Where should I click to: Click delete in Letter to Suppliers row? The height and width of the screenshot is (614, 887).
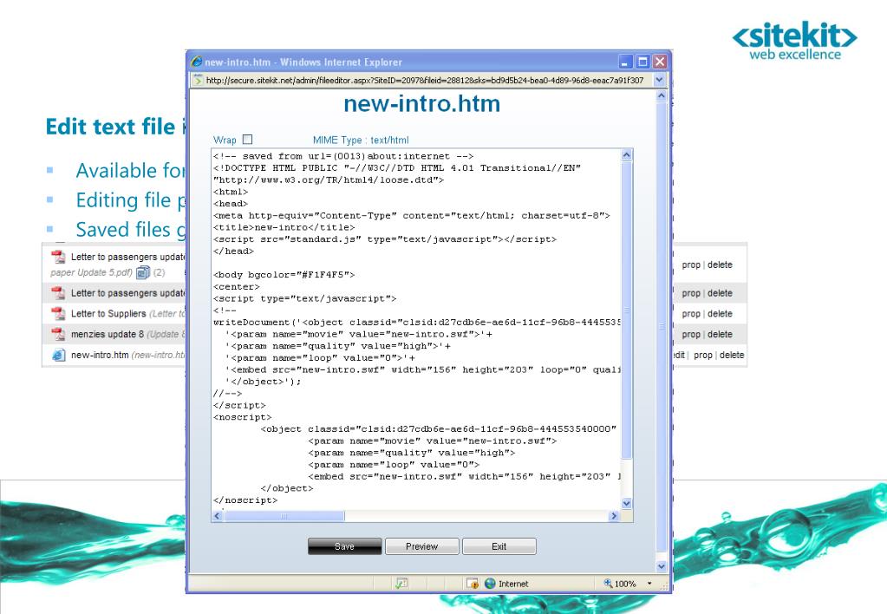(x=720, y=314)
